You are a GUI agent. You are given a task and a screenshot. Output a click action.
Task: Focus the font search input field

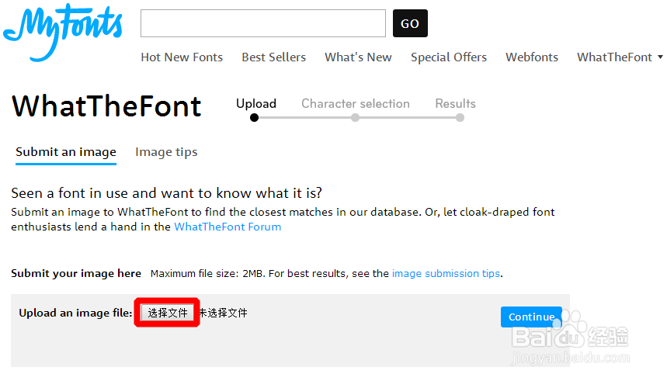(263, 23)
